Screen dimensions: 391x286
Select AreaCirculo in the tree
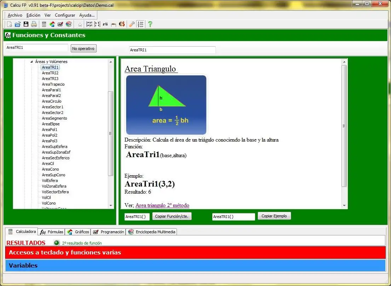pos(52,101)
